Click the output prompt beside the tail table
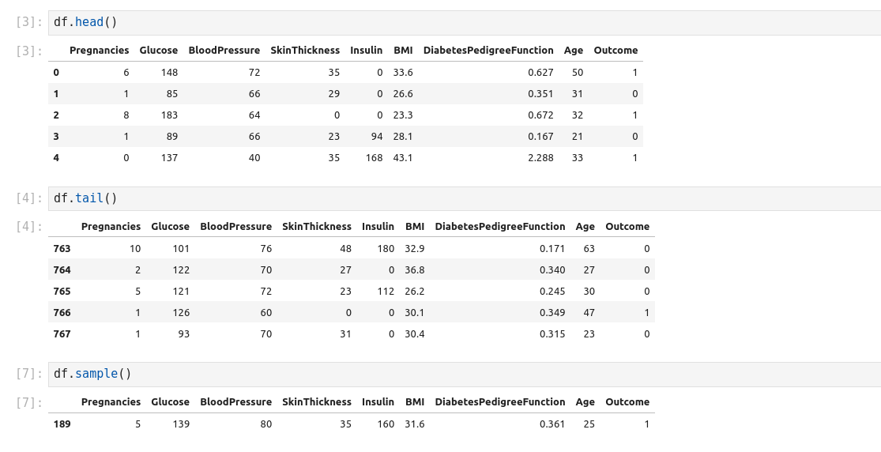The height and width of the screenshot is (452, 881). point(29,227)
